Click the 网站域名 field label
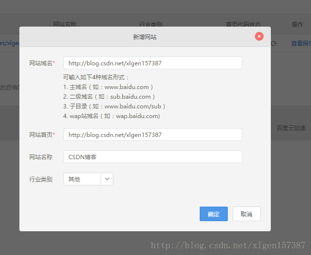The image size is (311, 255). point(42,63)
